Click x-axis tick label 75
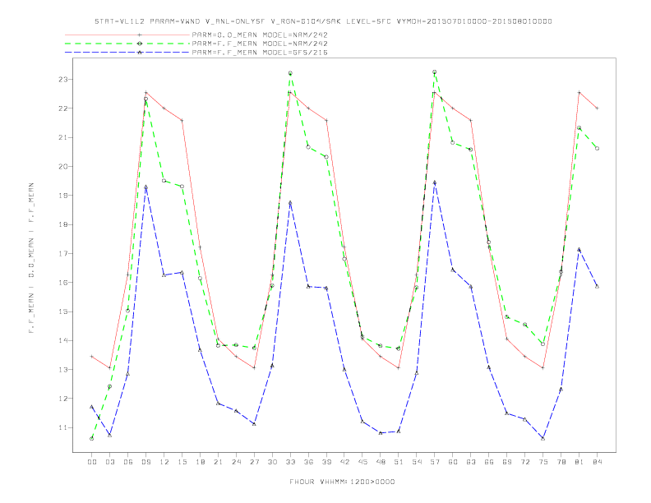The width and height of the screenshot is (651, 503). pos(543,462)
